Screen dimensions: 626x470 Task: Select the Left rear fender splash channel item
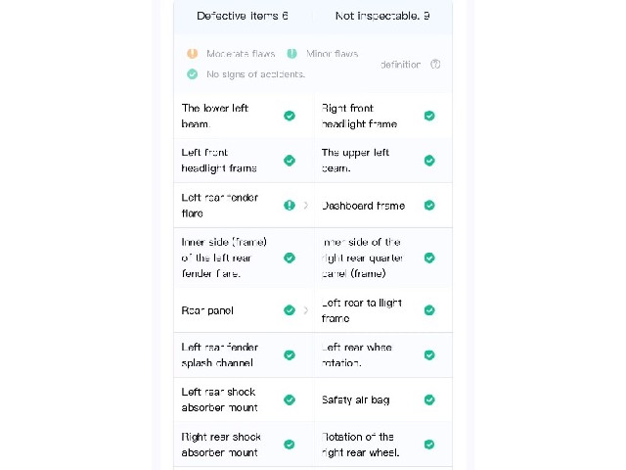click(x=244, y=354)
